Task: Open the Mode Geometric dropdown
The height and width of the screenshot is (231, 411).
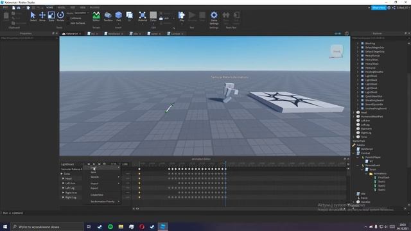Action: [x=82, y=13]
